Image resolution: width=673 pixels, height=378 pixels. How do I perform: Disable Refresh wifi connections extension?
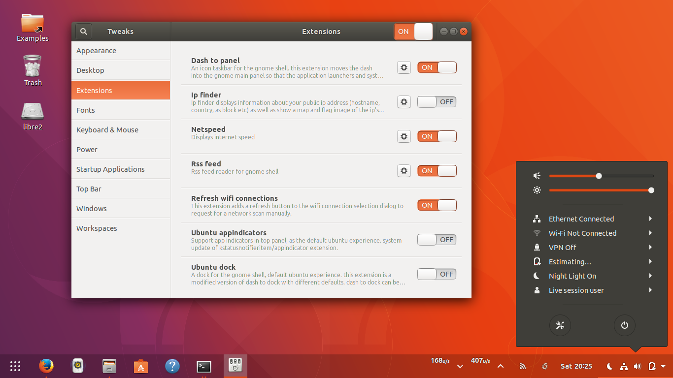coord(437,205)
